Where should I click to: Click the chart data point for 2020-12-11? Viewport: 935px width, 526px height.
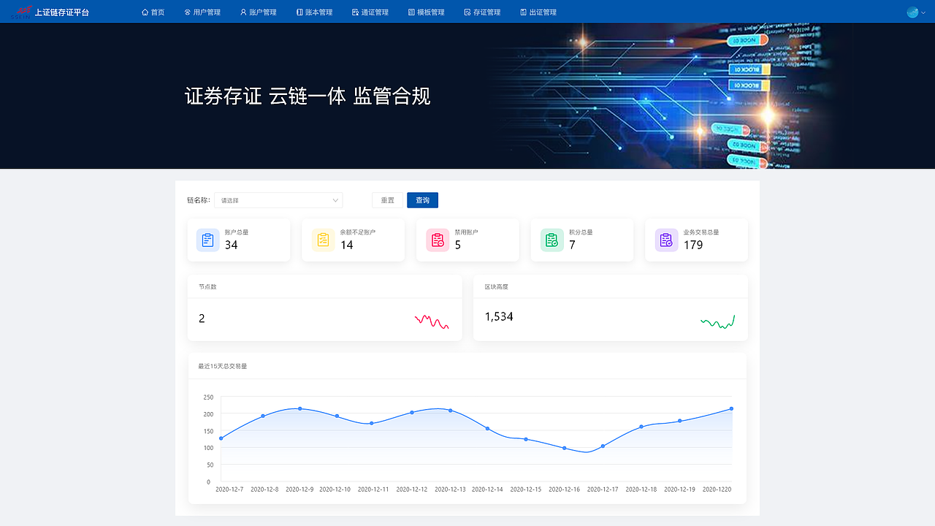tap(372, 423)
